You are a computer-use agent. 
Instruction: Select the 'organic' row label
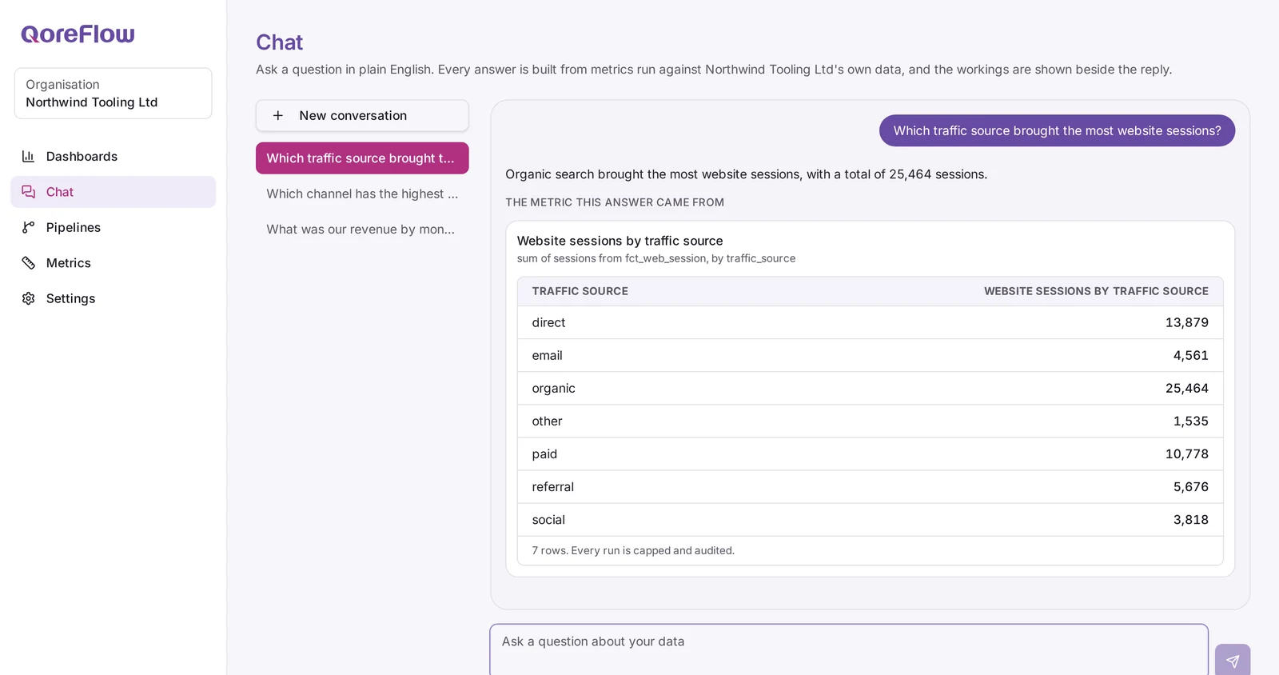coord(554,388)
